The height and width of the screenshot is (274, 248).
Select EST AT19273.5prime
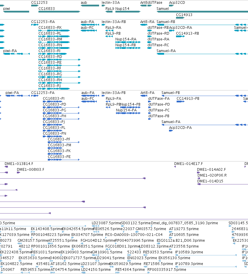pyautogui.click(x=184, y=229)
